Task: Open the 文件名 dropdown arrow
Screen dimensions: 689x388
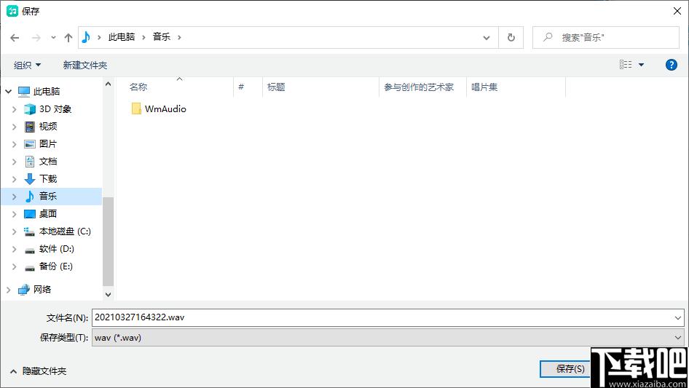Action: (x=677, y=317)
